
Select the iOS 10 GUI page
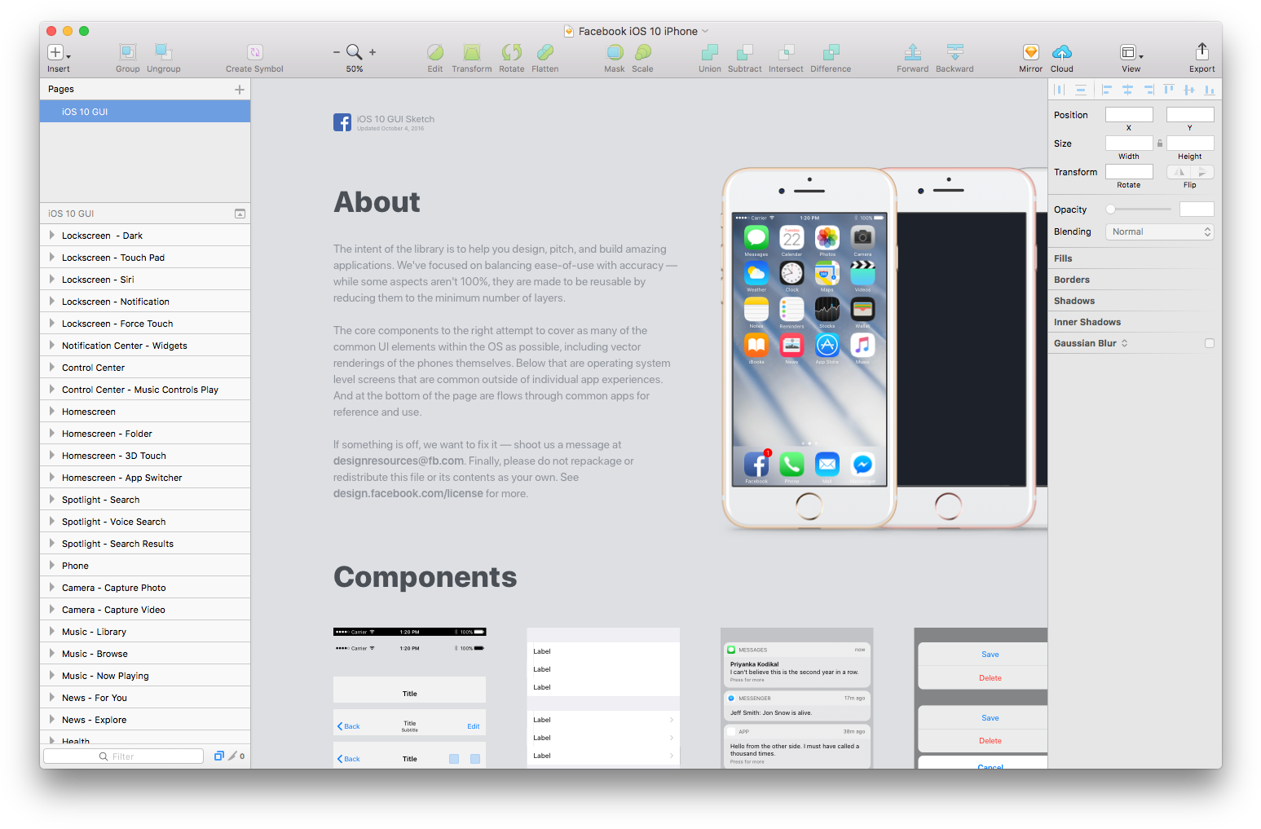click(x=145, y=112)
